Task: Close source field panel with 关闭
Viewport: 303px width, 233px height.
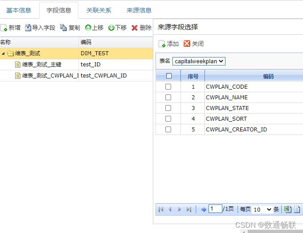Action: [193, 44]
